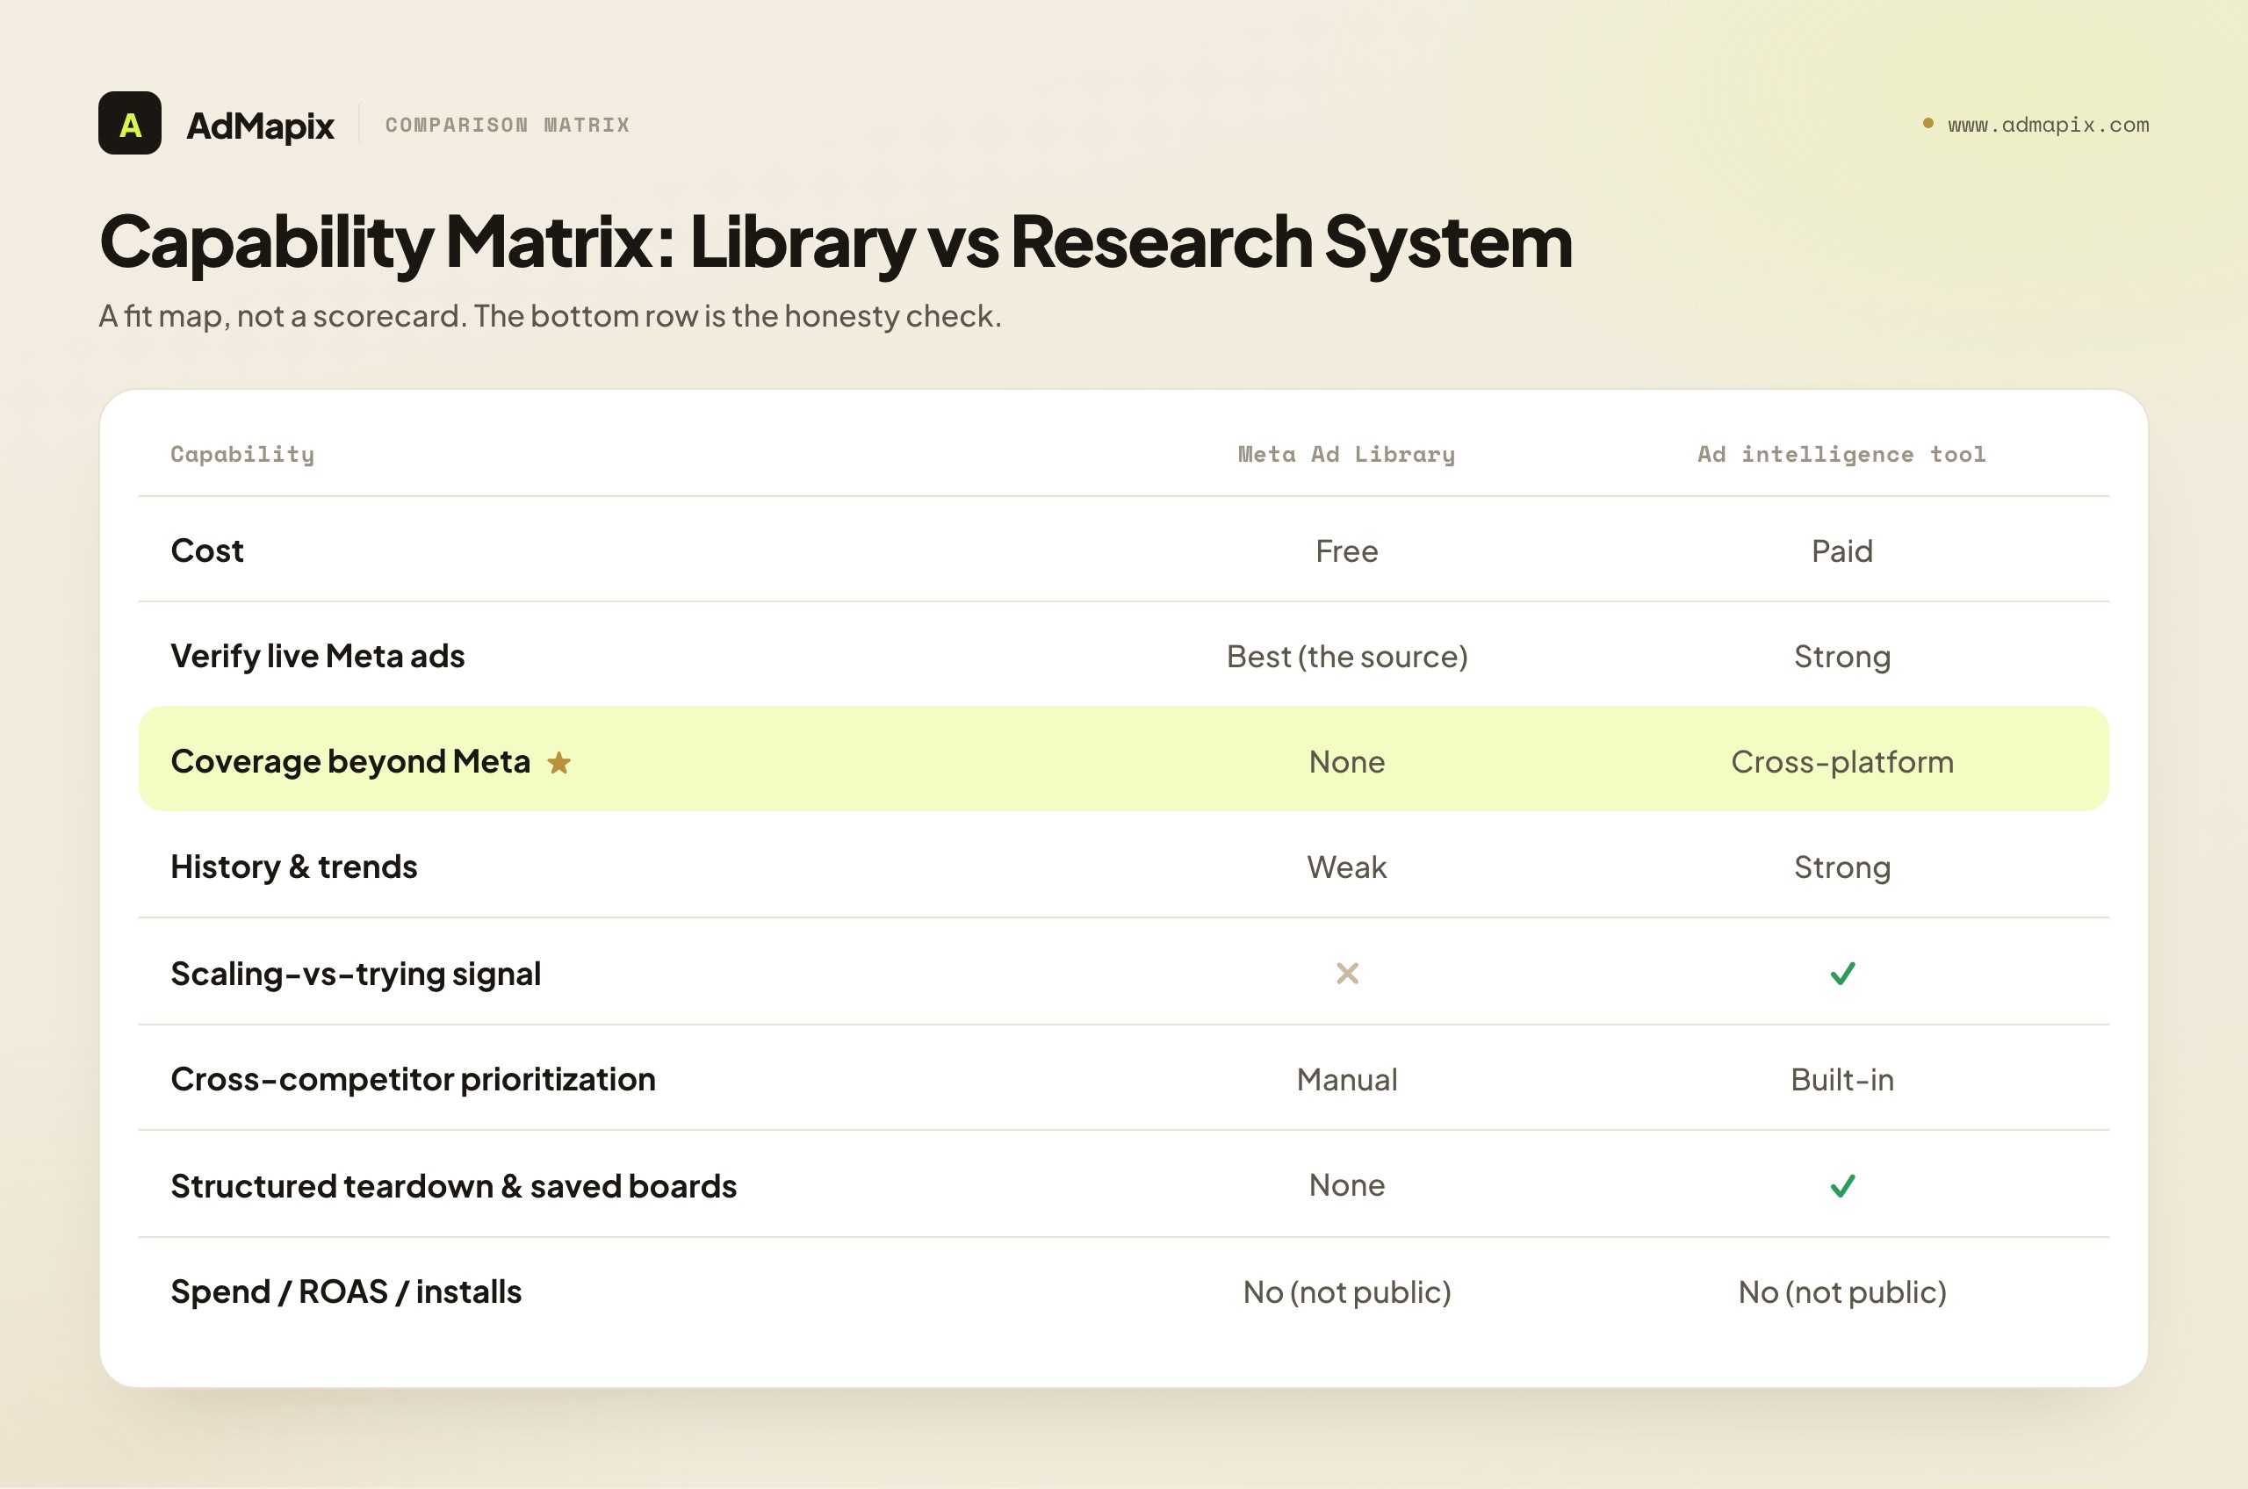Screen dimensions: 2248x1489
Task: Click the 'Built-in' cell
Action: [x=1842, y=1081]
